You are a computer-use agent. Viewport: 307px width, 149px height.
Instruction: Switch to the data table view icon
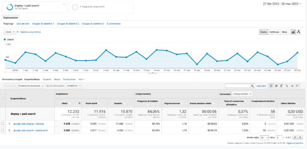[x=271, y=86]
